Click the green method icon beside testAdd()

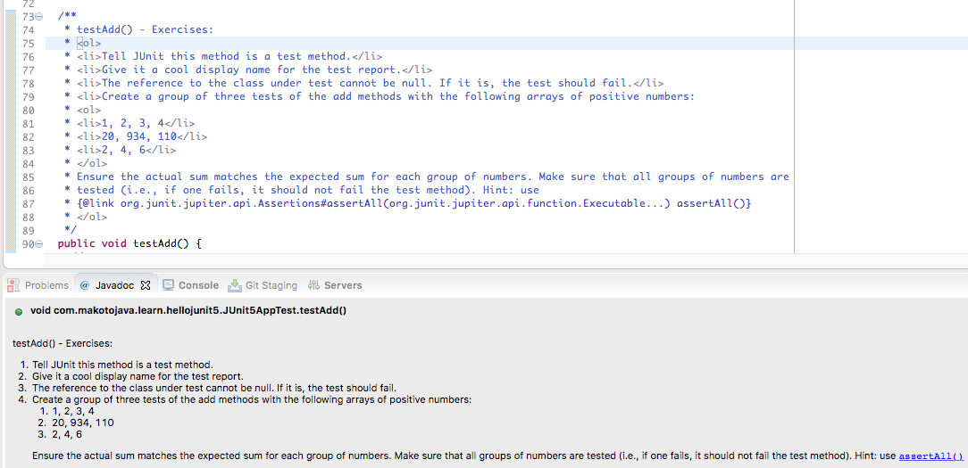tap(19, 310)
